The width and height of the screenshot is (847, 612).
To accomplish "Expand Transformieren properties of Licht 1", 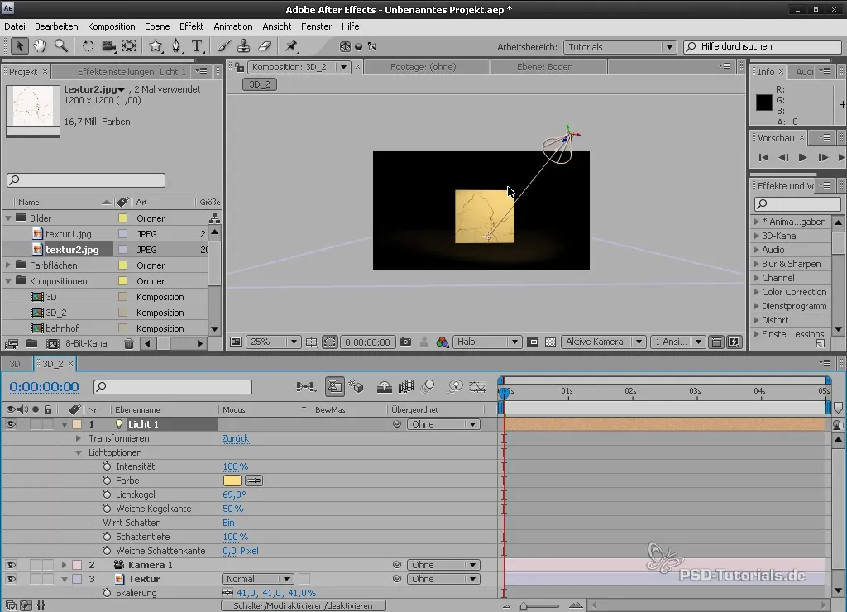I will (x=79, y=438).
